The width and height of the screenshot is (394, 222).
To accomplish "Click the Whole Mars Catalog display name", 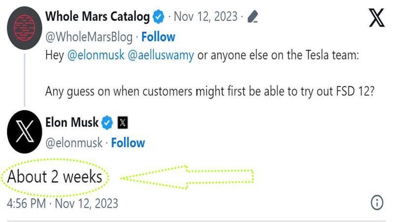I will click(x=97, y=17).
